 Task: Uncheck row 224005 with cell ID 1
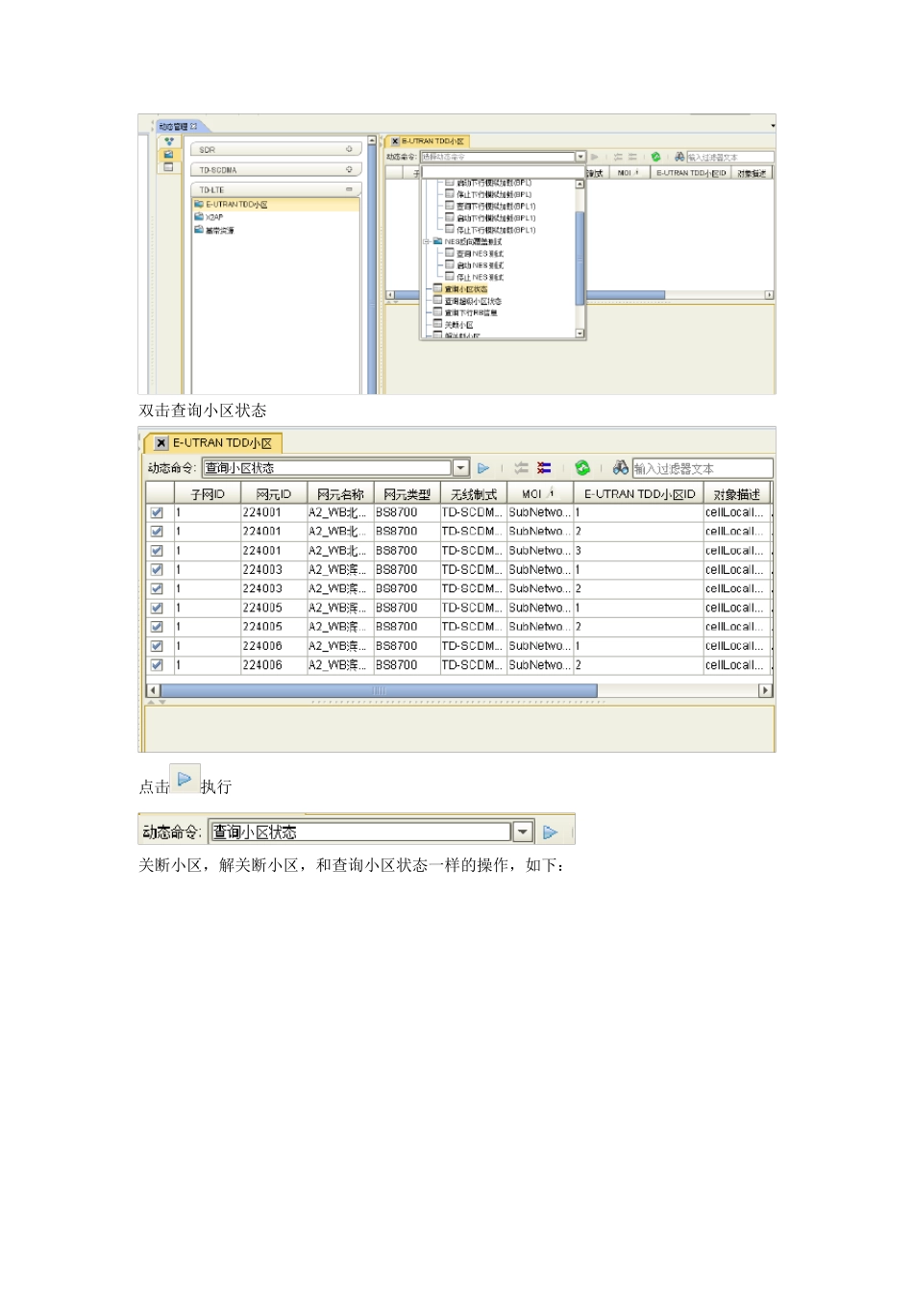click(157, 608)
